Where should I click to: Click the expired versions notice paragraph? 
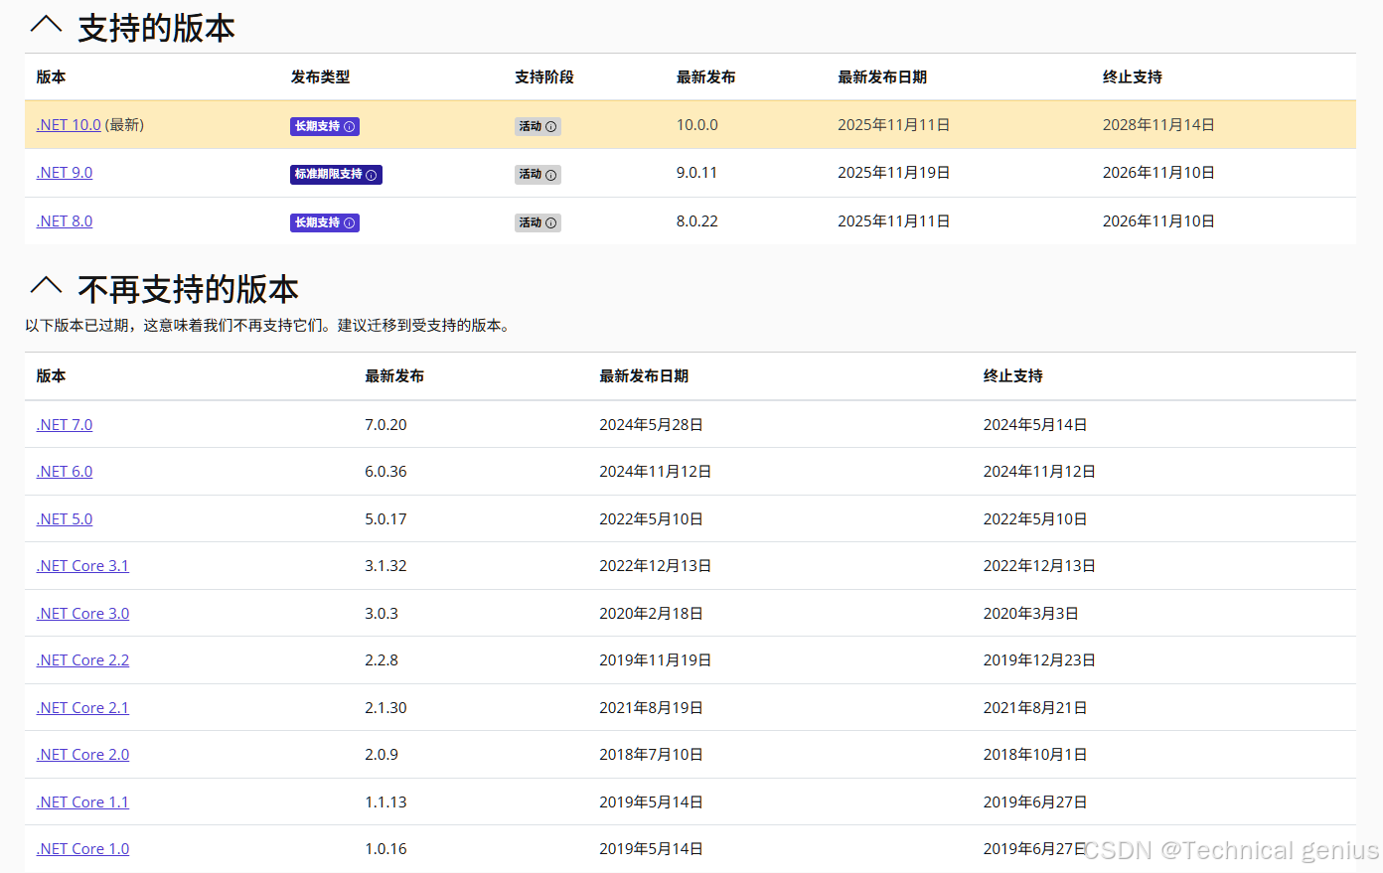pyautogui.click(x=270, y=326)
